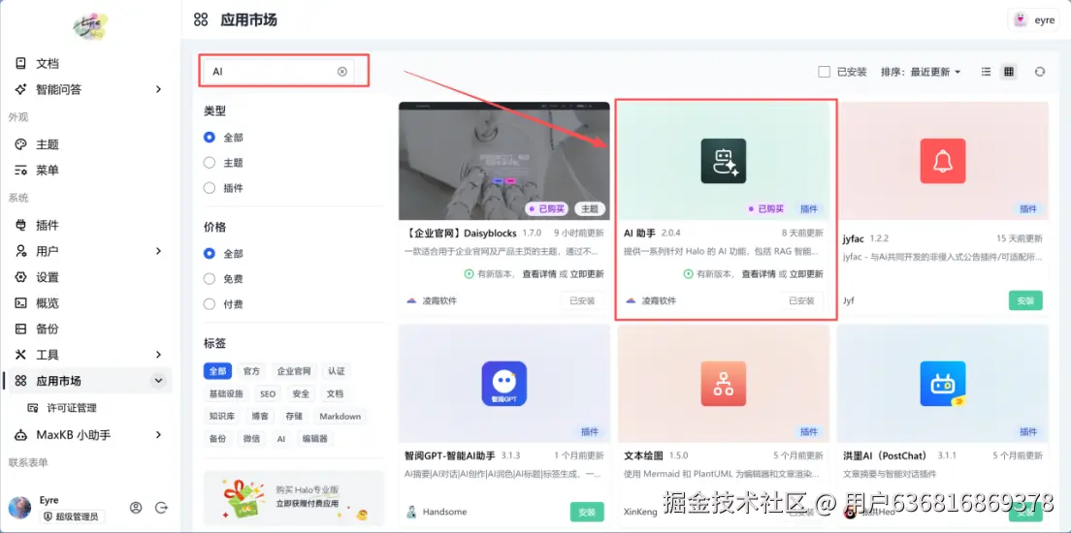Click the 购买 Halo专业版 promo banner
The height and width of the screenshot is (533, 1071).
point(294,498)
